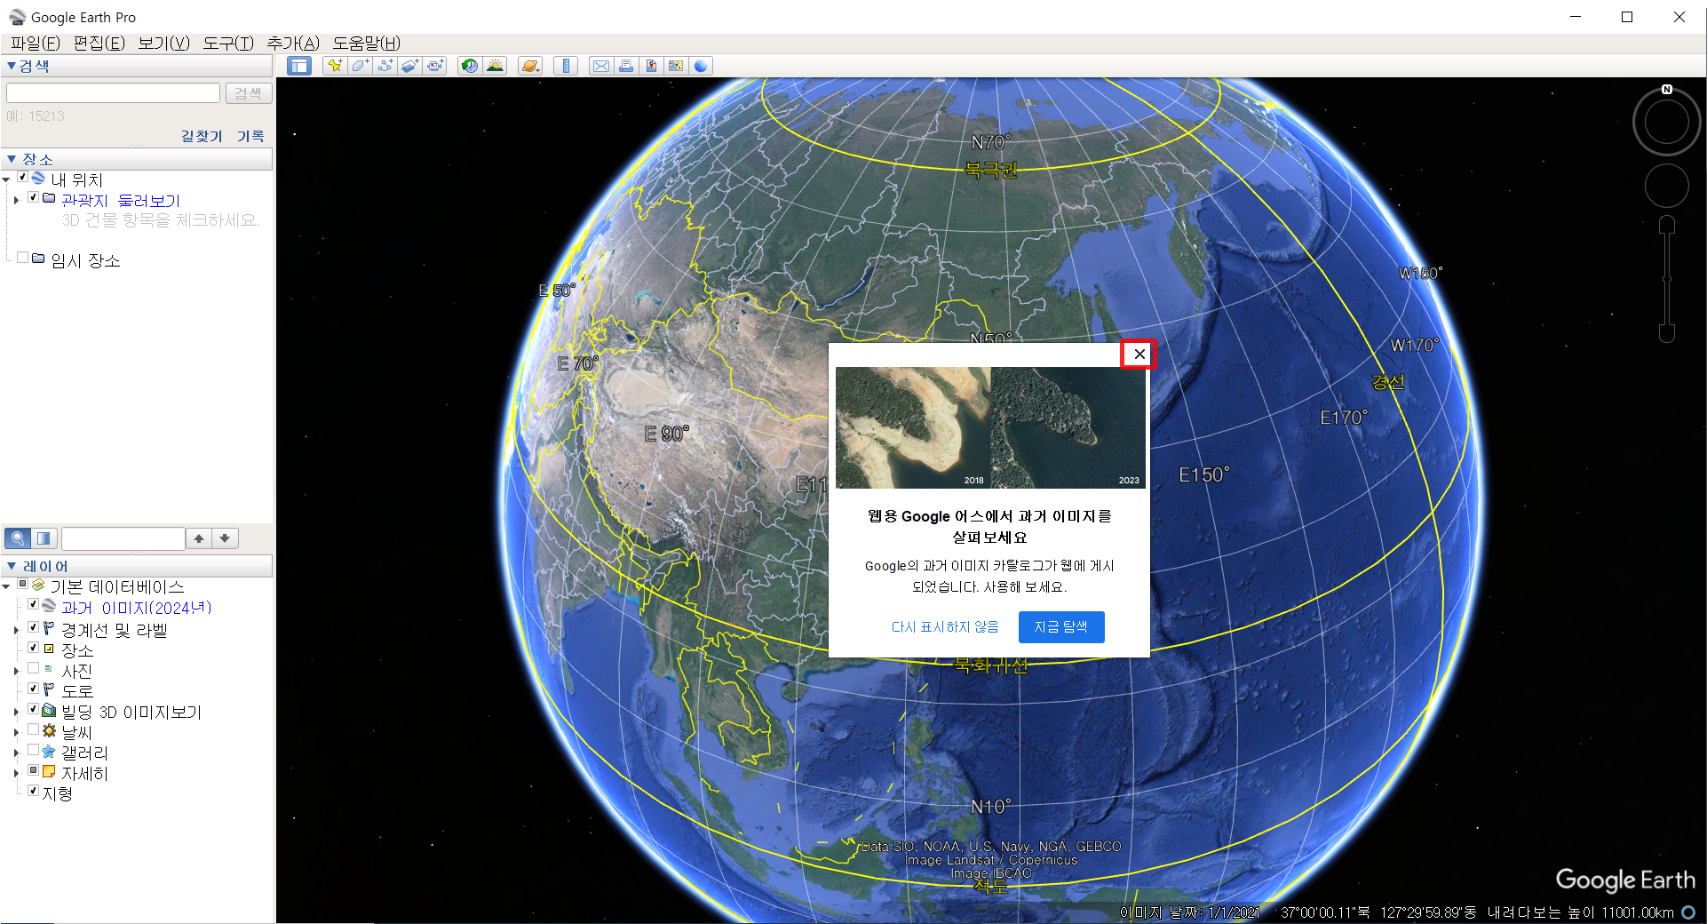Open 관광지 둘러보기 link
The image size is (1707, 924).
pos(121,201)
